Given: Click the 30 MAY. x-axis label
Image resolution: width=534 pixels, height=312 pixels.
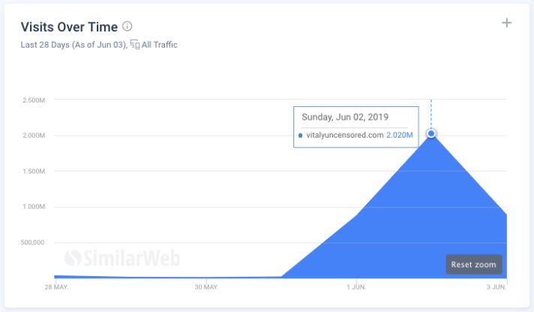Looking at the screenshot, I should (206, 287).
